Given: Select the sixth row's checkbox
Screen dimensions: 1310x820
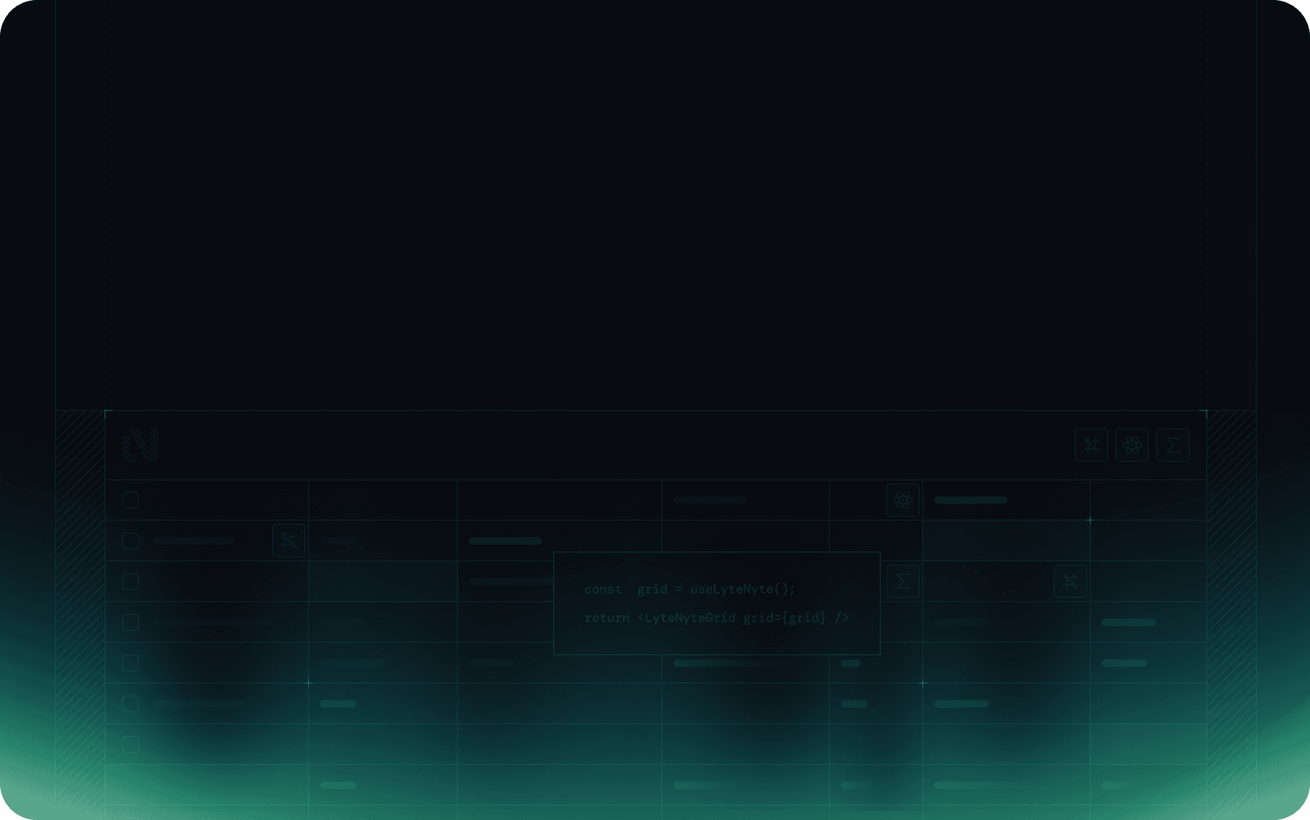Looking at the screenshot, I should (x=130, y=703).
